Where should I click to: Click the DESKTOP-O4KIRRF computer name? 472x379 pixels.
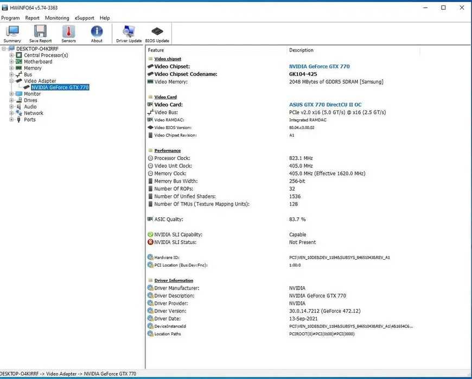pos(37,49)
